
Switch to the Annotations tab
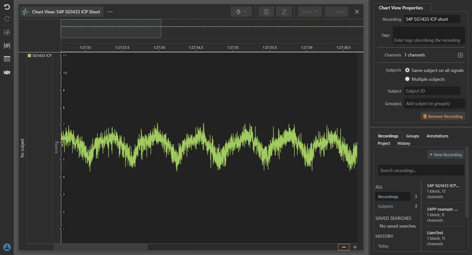pos(437,136)
